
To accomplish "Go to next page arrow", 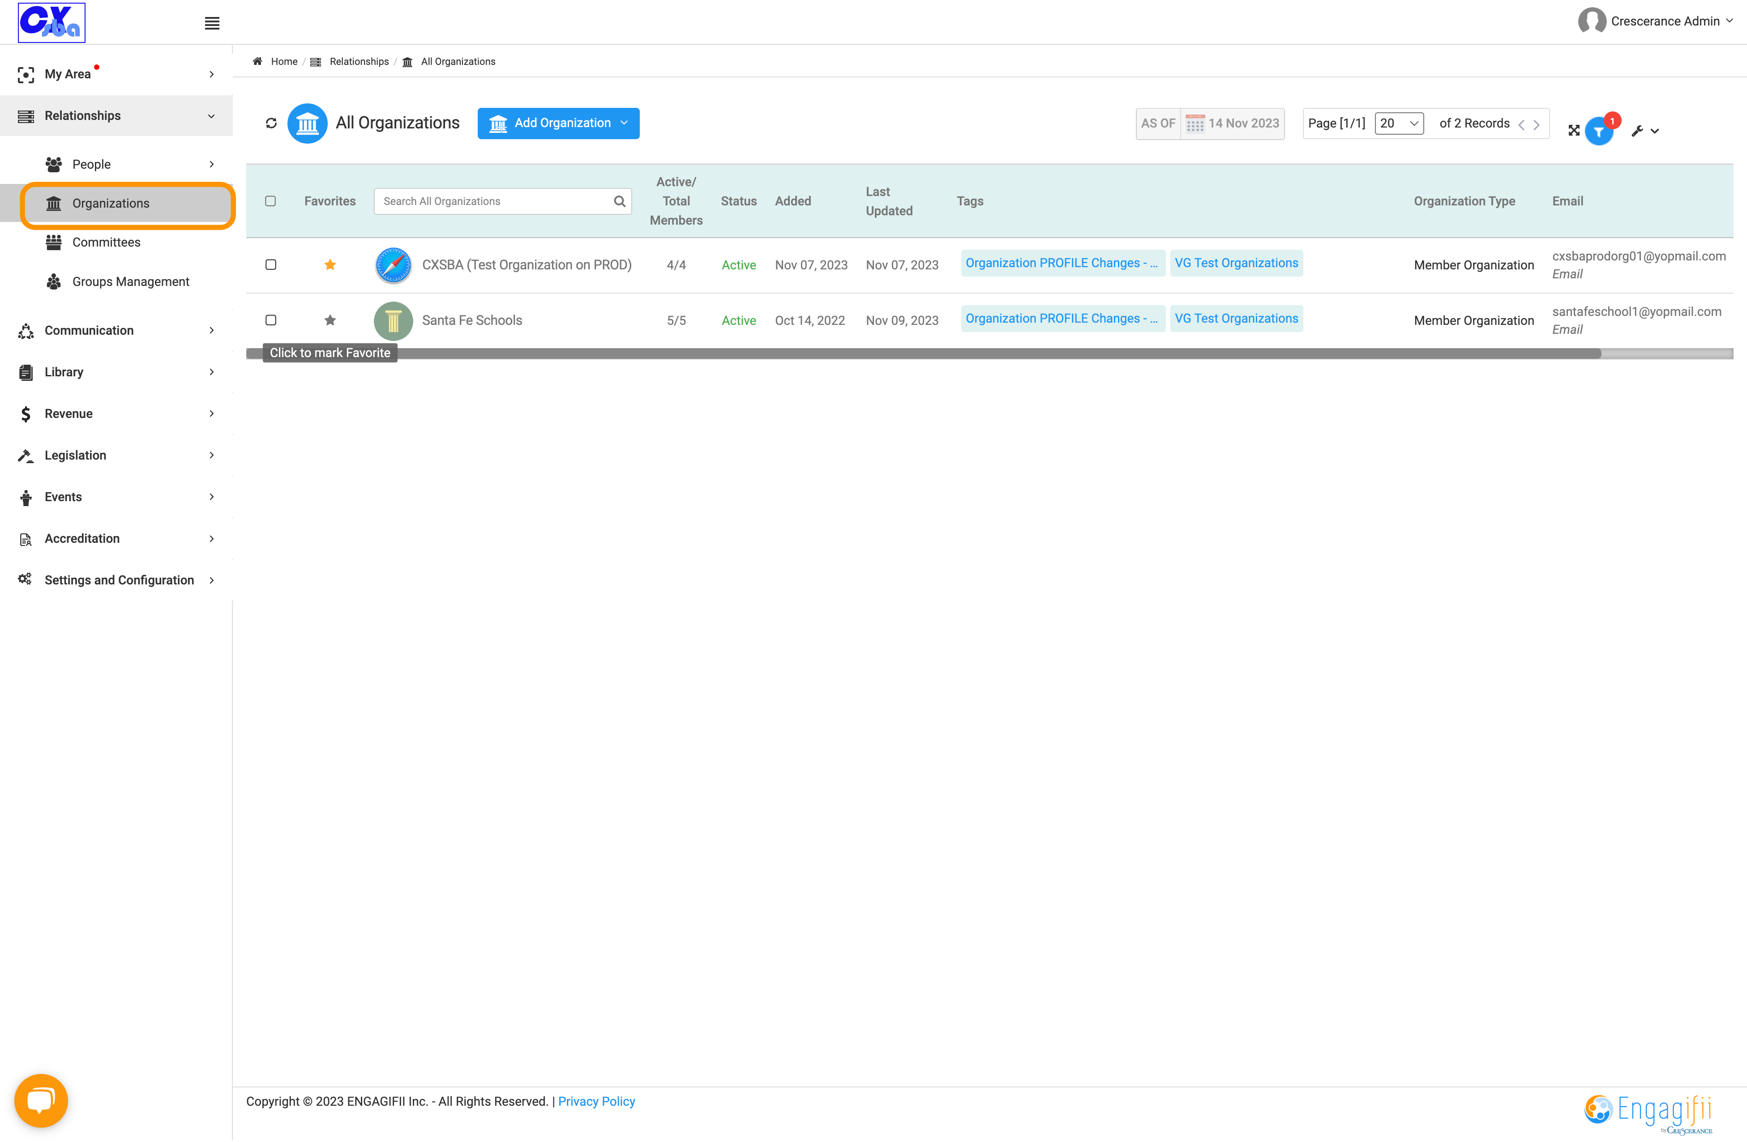I will (x=1536, y=125).
